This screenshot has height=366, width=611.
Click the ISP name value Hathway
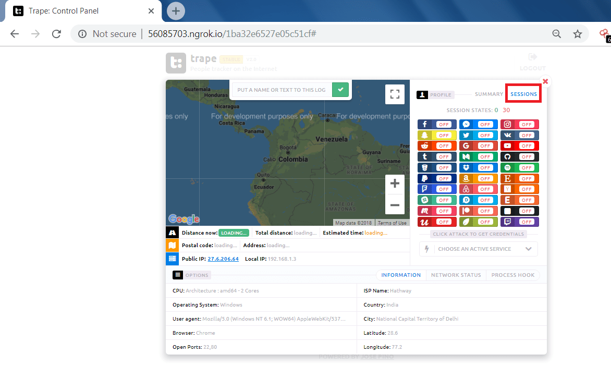pos(400,291)
